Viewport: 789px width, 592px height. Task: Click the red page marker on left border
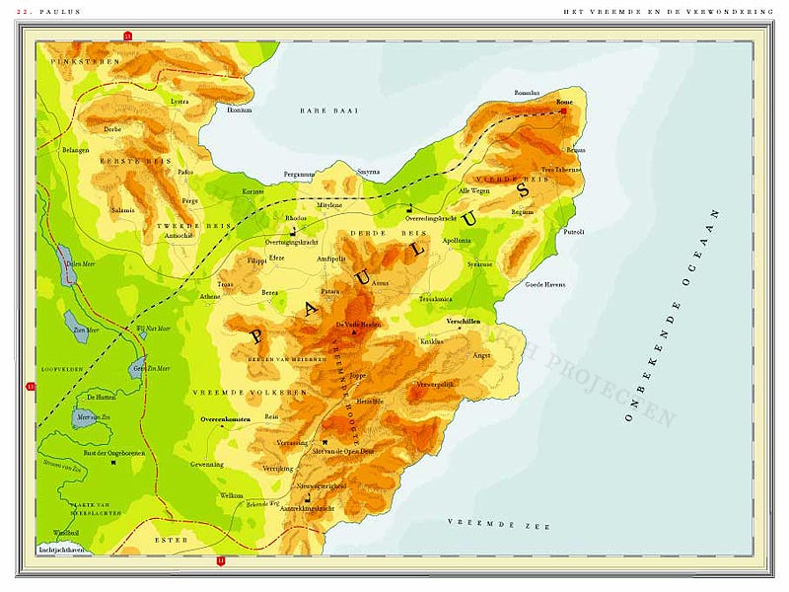coord(31,387)
